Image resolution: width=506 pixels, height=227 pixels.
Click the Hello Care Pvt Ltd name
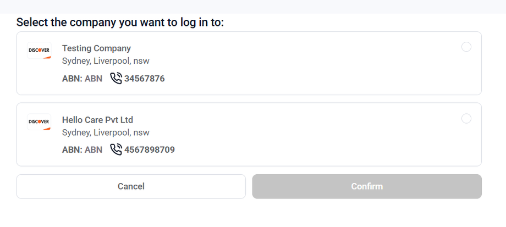pyautogui.click(x=97, y=120)
